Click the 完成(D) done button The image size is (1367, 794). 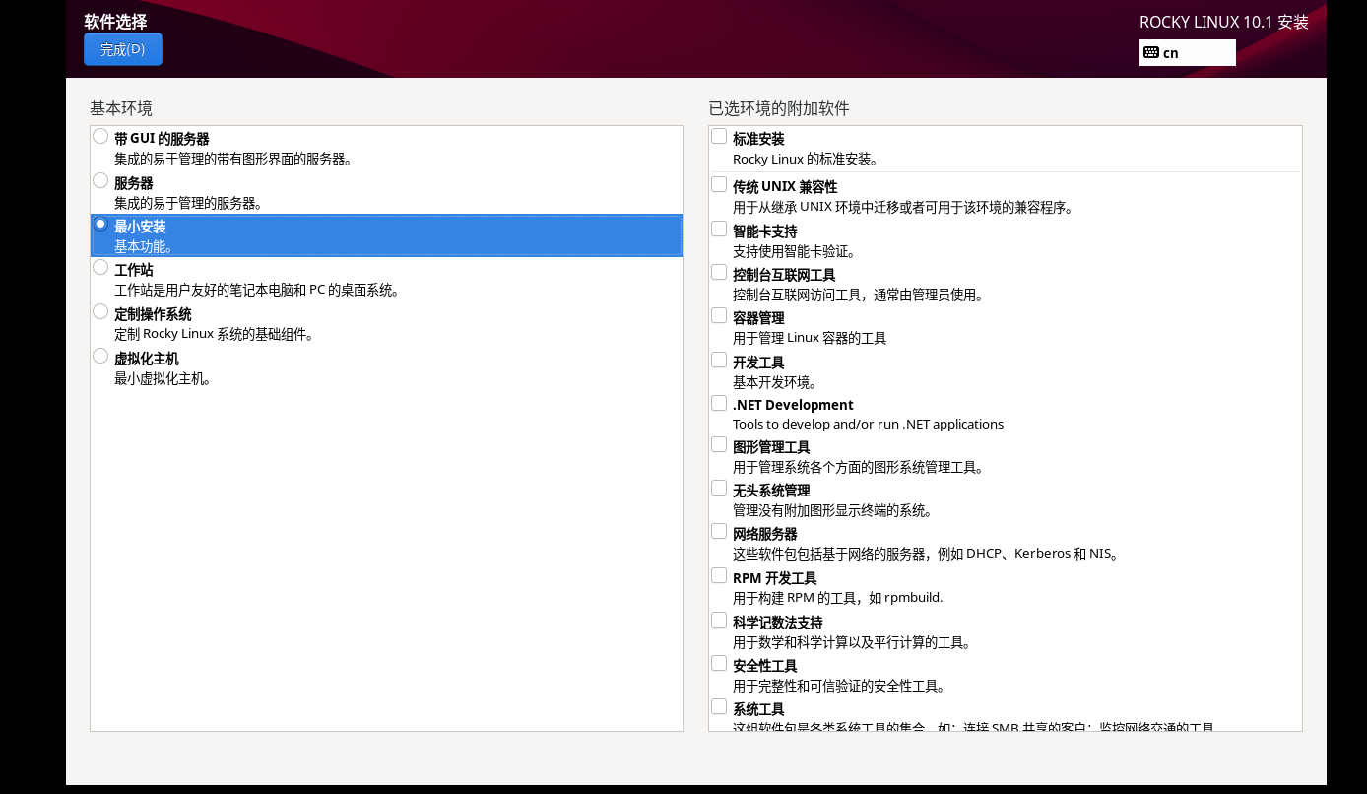123,49
